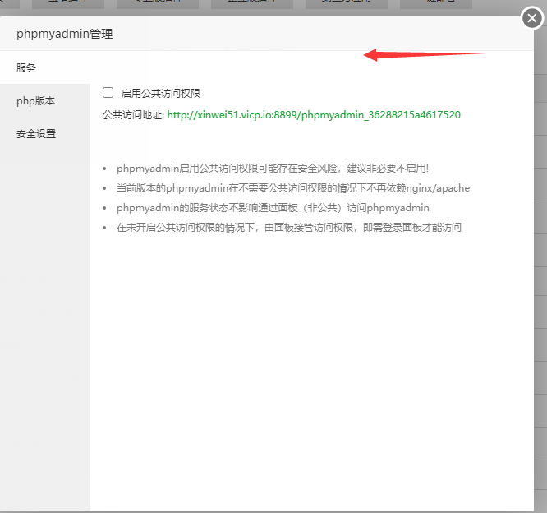Viewport: 547px width, 513px height.
Task: Select the 服务 tab
Action: click(x=45, y=67)
